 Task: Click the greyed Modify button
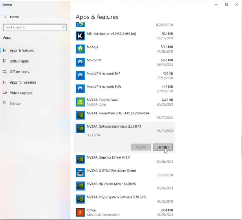coord(141,147)
